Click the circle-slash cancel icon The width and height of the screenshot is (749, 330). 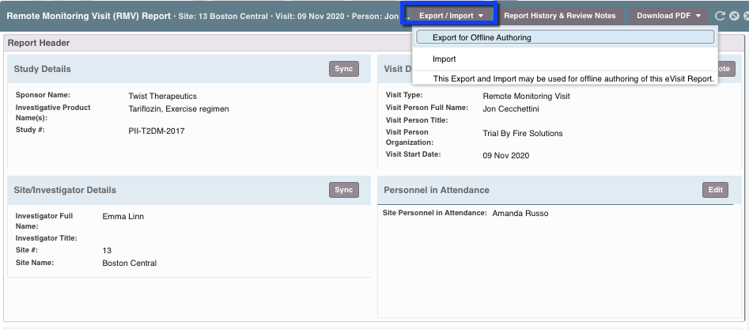coord(732,16)
